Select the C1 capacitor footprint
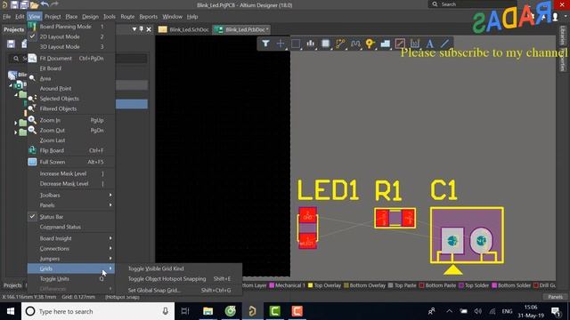Image resolution: width=570 pixels, height=320 pixels. (x=467, y=235)
